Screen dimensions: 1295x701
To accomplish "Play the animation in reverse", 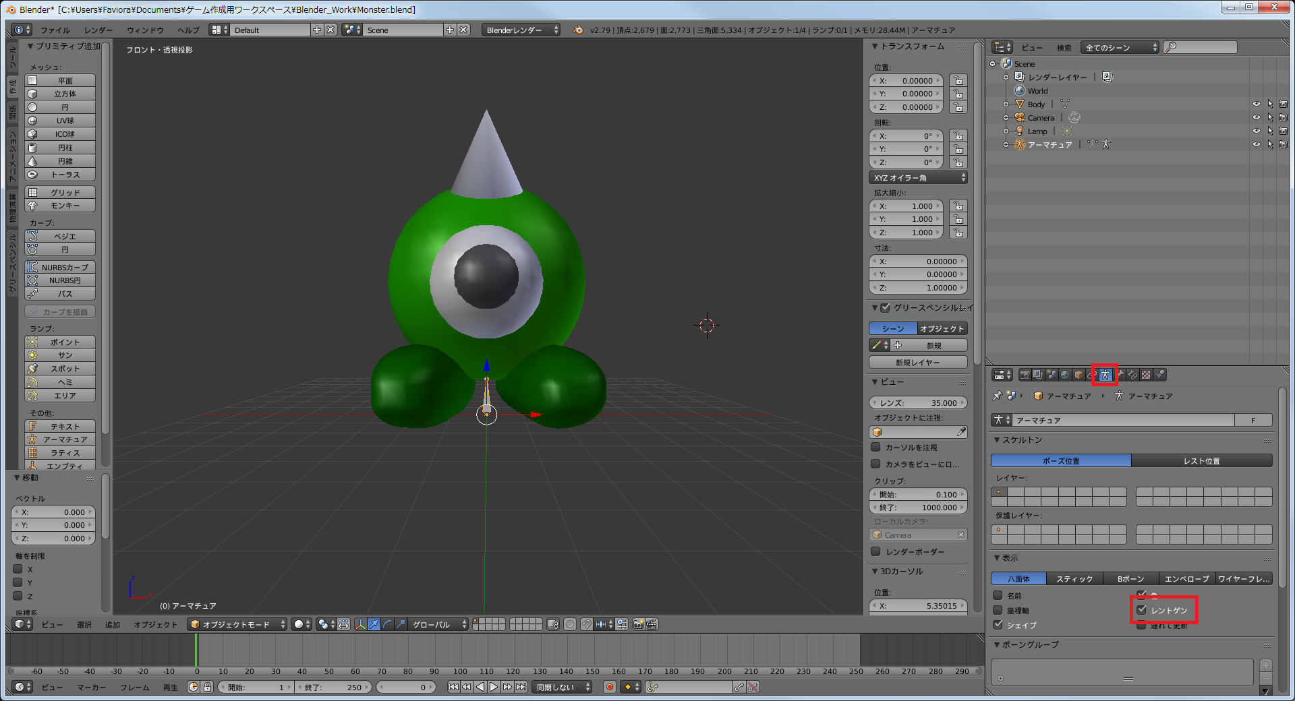I will point(480,687).
